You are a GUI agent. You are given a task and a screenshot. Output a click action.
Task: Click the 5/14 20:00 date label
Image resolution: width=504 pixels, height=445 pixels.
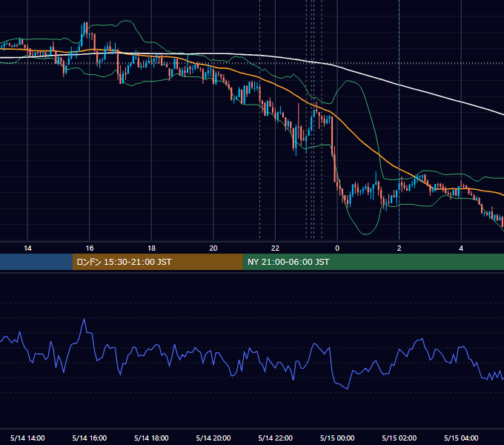click(x=213, y=438)
